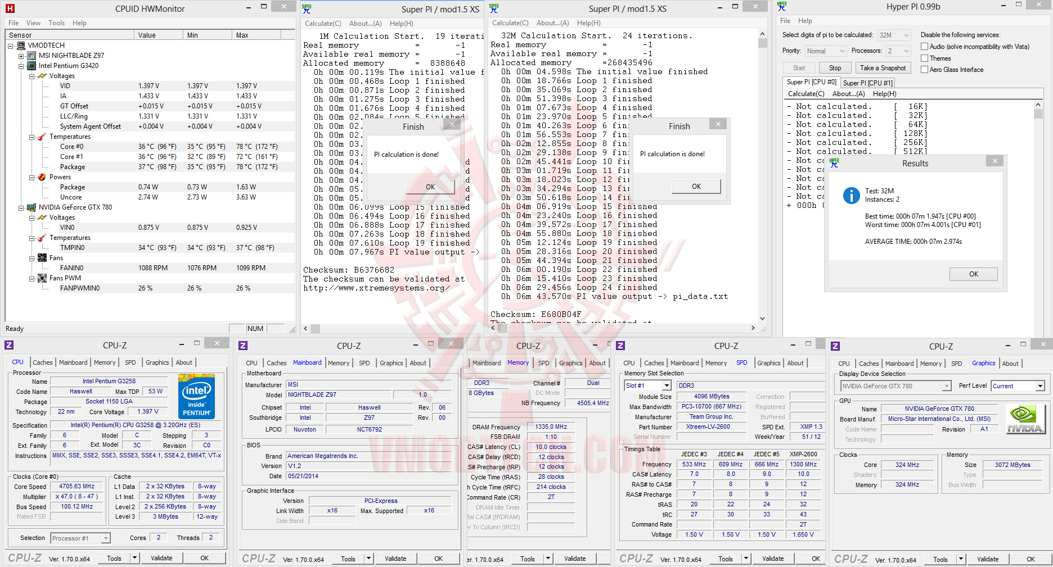Click the CPU-Z title icon of the Mainboard tab window

tap(243, 345)
